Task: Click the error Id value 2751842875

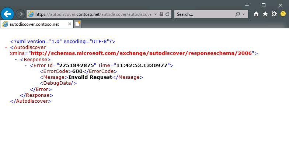Action: point(77,66)
